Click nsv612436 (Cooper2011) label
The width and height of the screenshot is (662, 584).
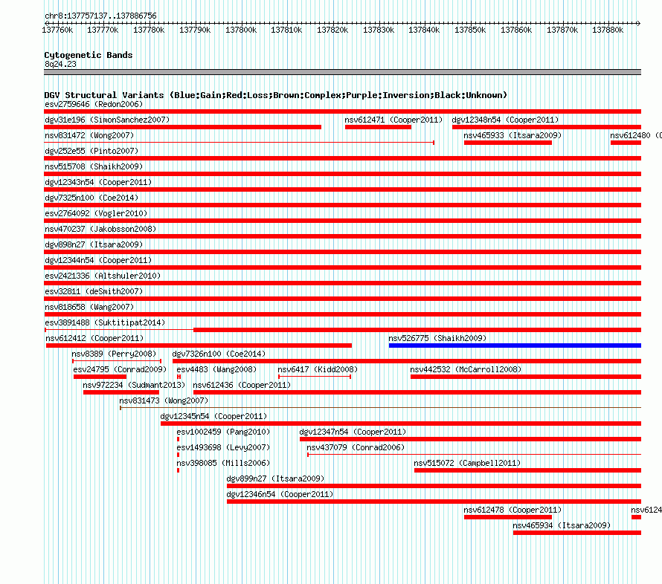242,385
